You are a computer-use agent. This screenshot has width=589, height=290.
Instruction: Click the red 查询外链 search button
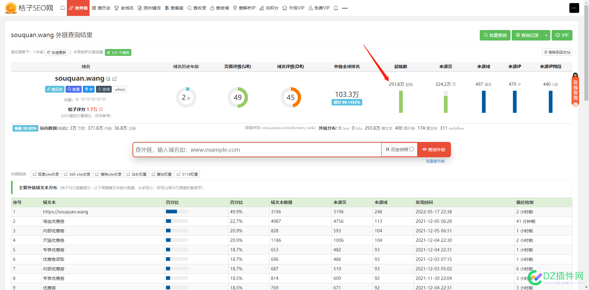(x=434, y=150)
